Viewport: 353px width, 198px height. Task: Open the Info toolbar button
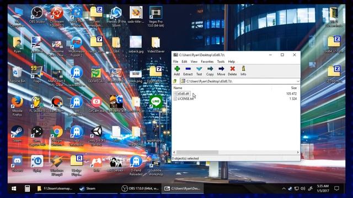(243, 71)
